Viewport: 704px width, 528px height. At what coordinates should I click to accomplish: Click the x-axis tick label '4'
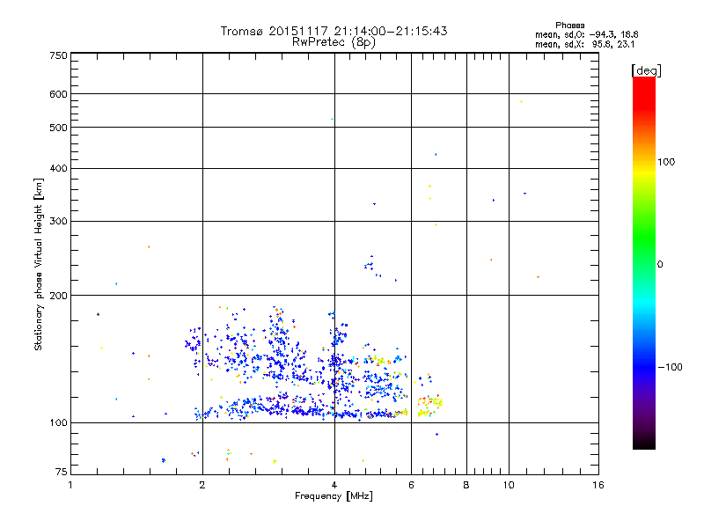pos(334,485)
